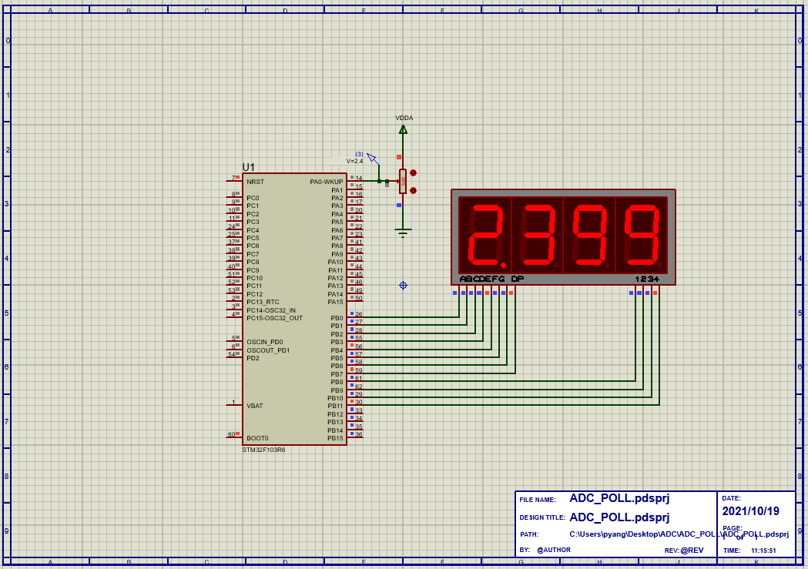Click the V=2.4 probe reading
Screen dimensions: 808x569
point(354,161)
